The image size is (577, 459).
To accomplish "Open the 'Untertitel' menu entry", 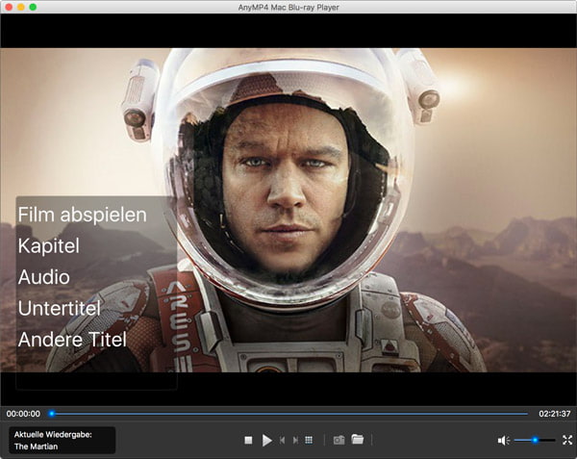I will tap(60, 308).
